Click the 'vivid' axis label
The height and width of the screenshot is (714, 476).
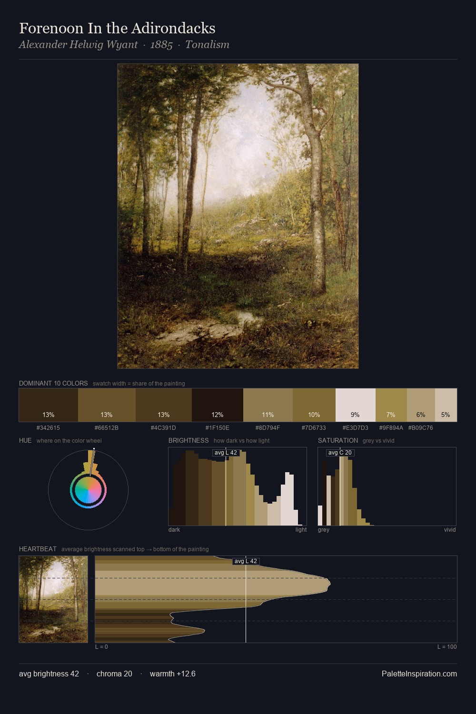point(450,530)
